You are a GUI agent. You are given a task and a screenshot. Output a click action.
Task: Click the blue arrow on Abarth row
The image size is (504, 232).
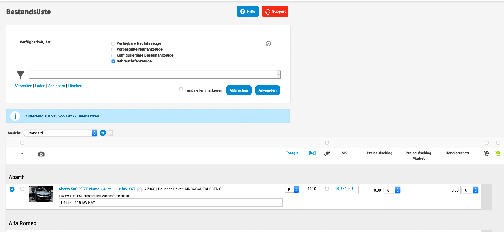[x=12, y=189]
